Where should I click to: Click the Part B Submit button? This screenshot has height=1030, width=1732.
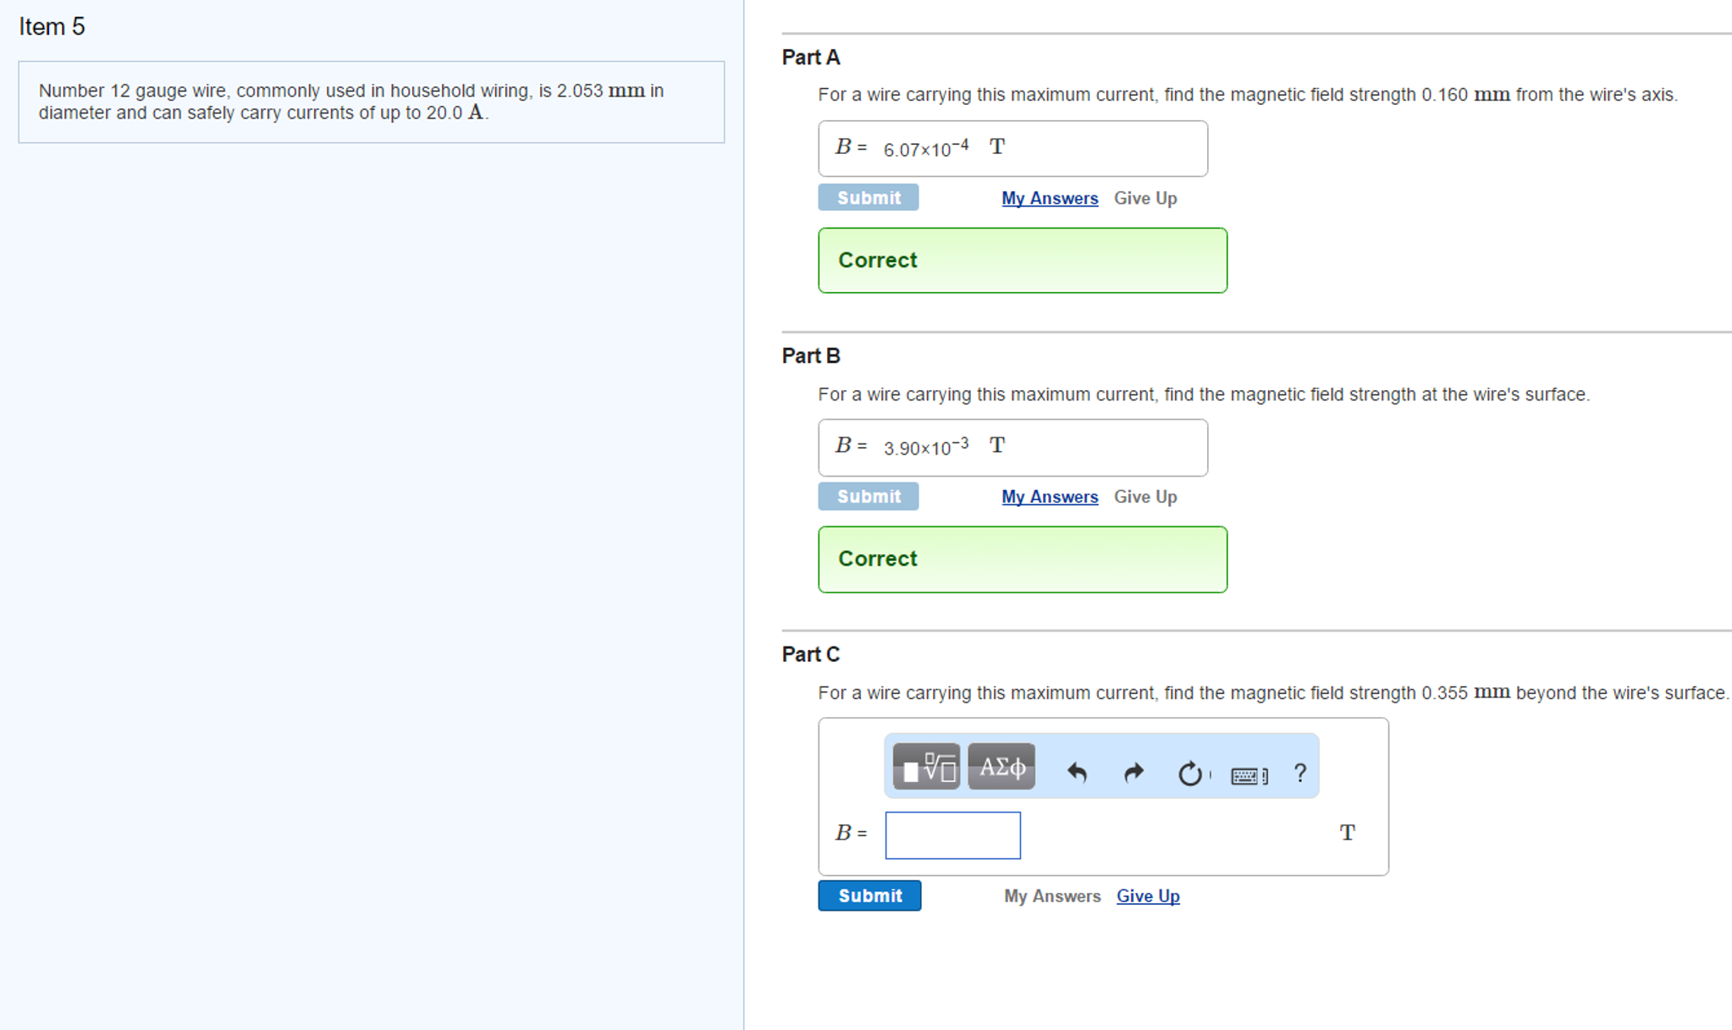click(x=868, y=497)
